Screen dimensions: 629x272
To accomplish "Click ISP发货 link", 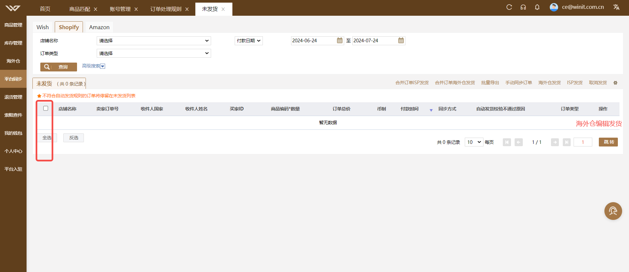I will tap(575, 83).
